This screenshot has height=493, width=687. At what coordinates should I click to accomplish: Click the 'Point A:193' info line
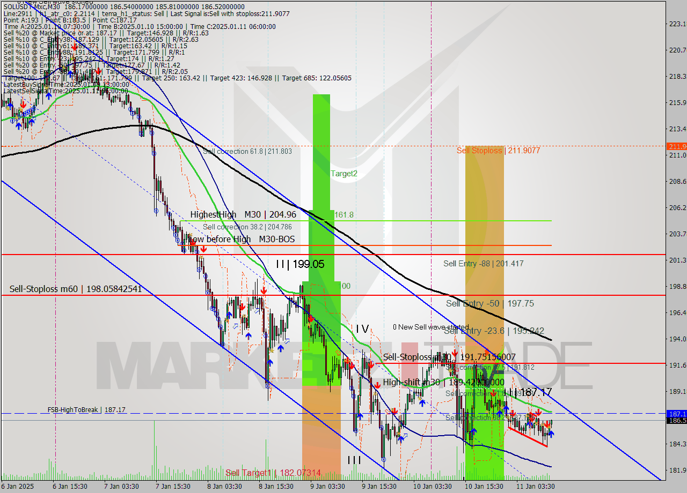pyautogui.click(x=70, y=19)
